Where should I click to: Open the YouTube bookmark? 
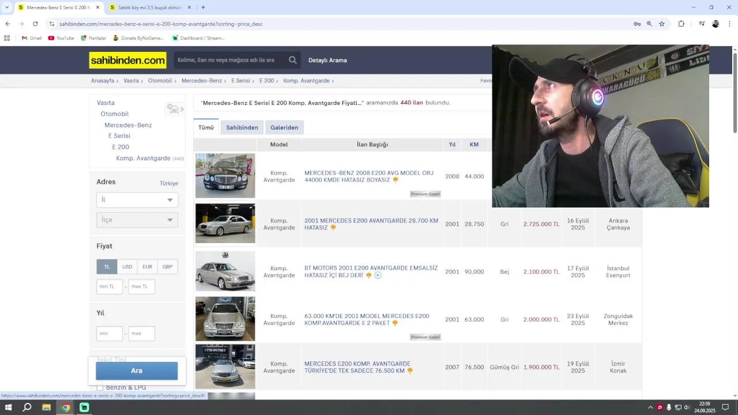pyautogui.click(x=61, y=38)
